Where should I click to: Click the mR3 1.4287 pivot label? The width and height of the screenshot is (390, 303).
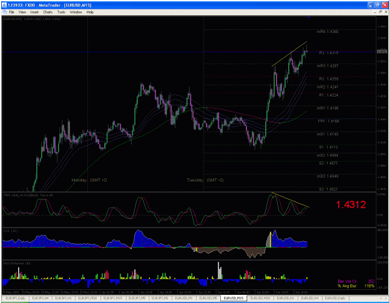(328, 66)
